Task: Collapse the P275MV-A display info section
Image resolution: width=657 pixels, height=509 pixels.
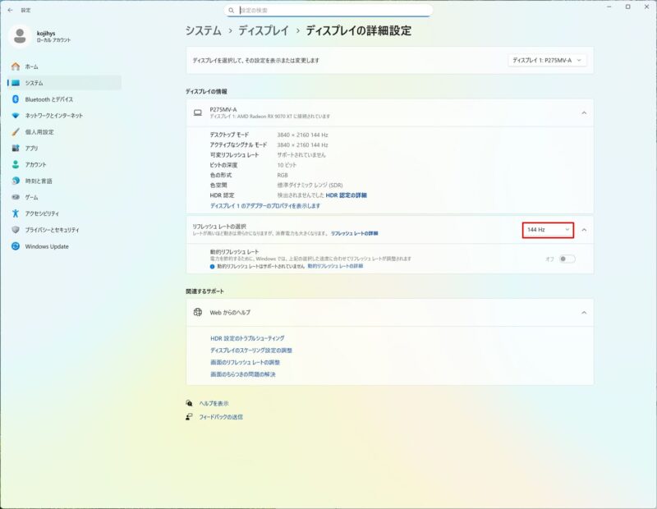Action: 584,112
